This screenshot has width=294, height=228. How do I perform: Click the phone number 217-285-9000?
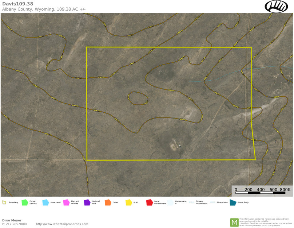coord(16,224)
